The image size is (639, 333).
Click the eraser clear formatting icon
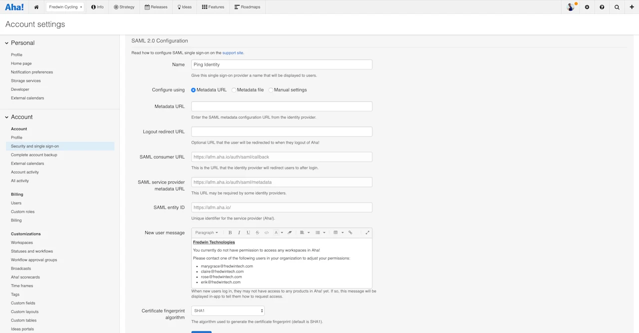click(x=290, y=233)
